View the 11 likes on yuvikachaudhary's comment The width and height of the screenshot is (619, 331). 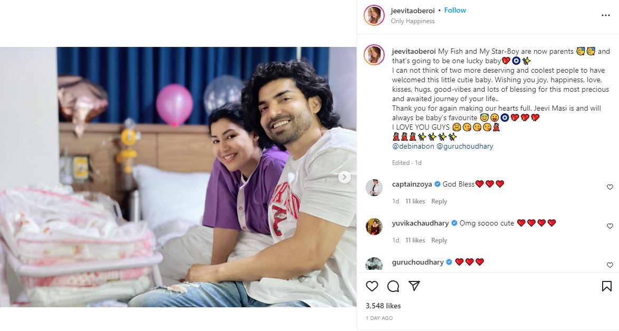(415, 240)
